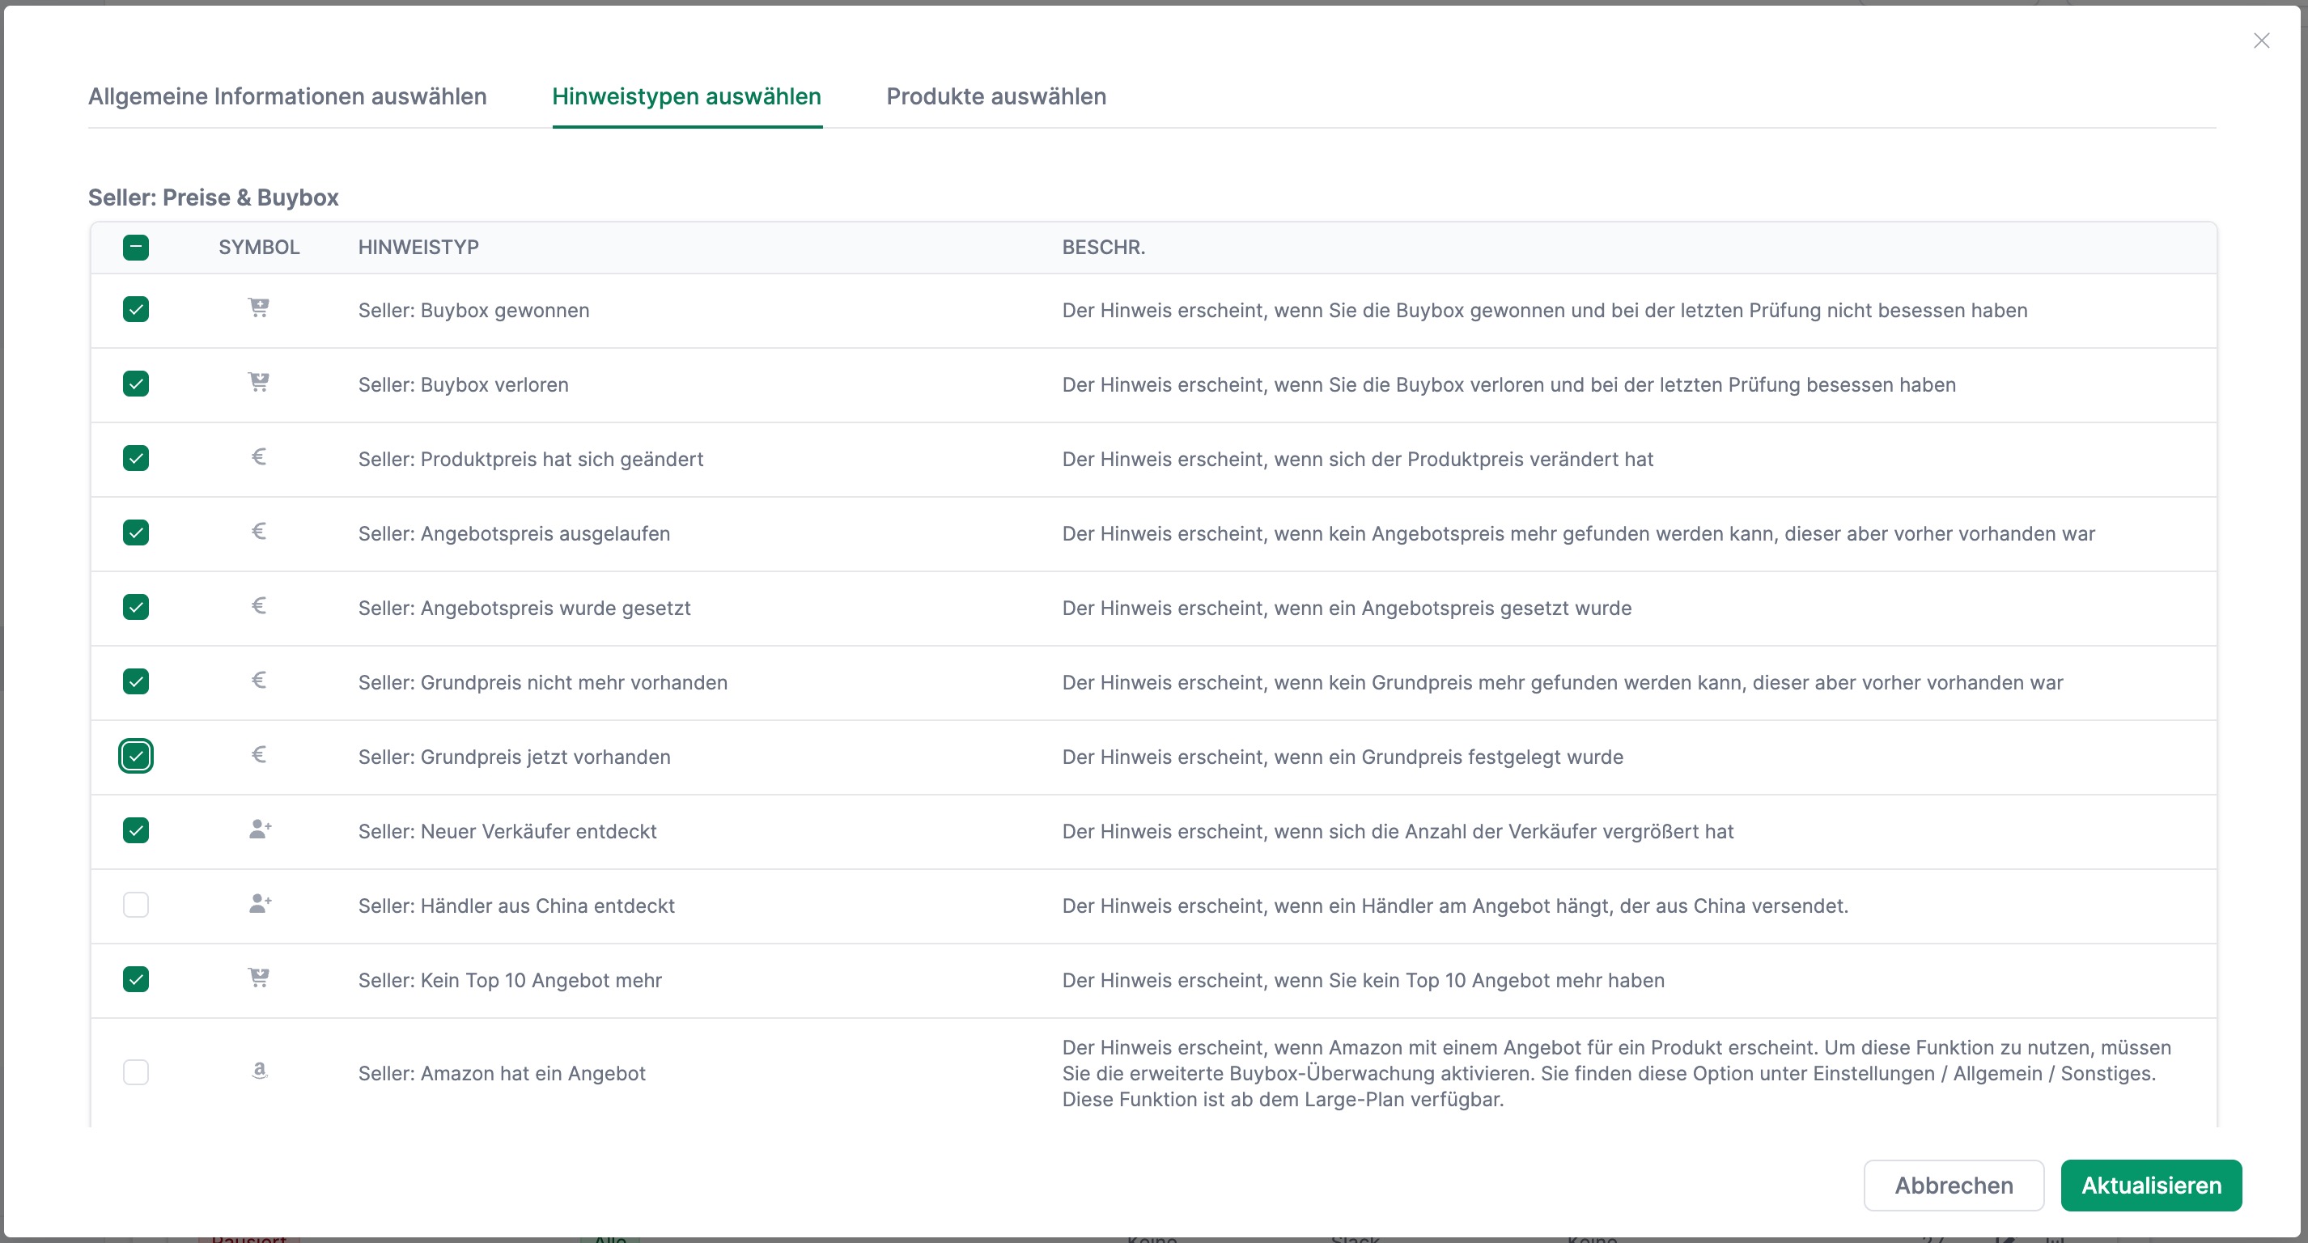Disable the checkbox for Seller: Angebotspreis wurde gesetzt
The height and width of the screenshot is (1243, 2308).
[x=136, y=607]
